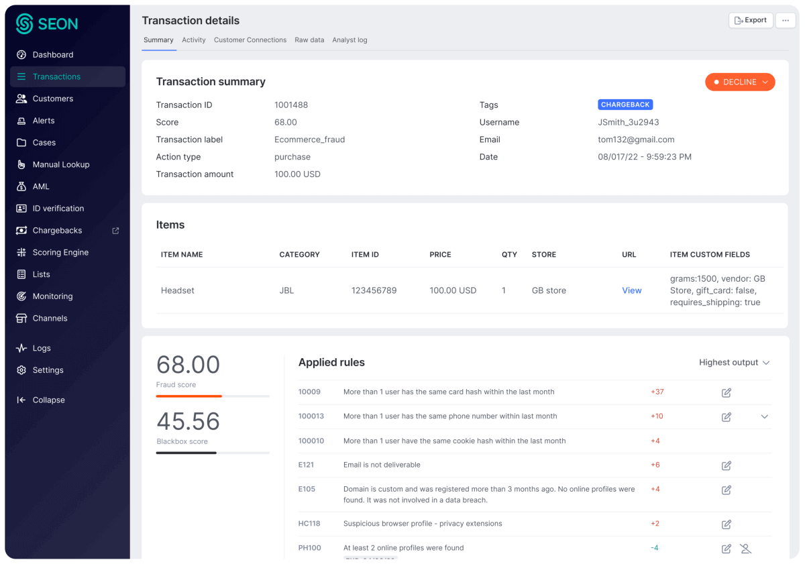Open the Raw data tab
Image resolution: width=805 pixels, height=564 pixels.
point(309,40)
